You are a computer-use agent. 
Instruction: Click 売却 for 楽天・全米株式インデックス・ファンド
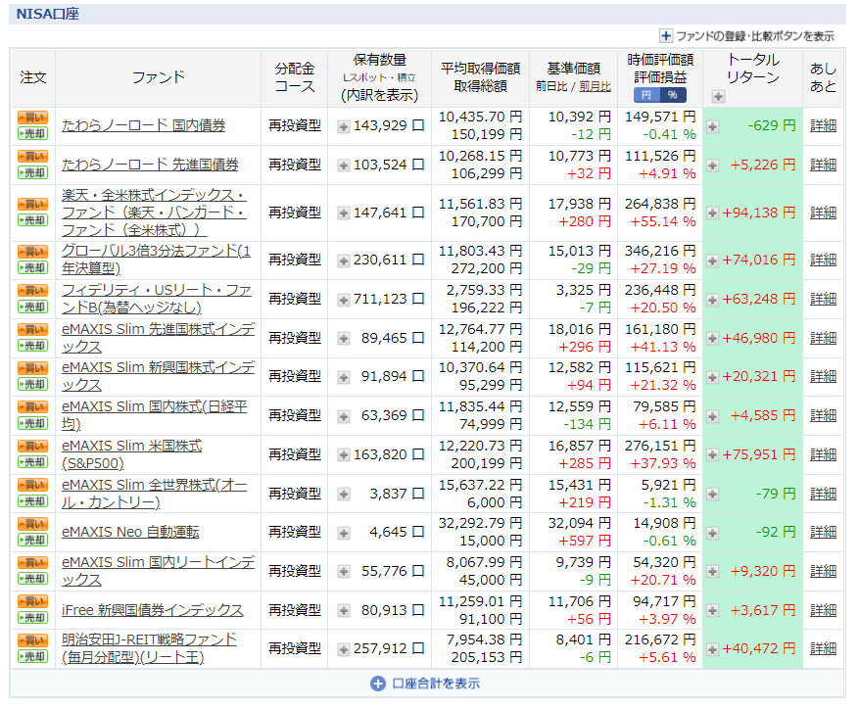pos(33,220)
